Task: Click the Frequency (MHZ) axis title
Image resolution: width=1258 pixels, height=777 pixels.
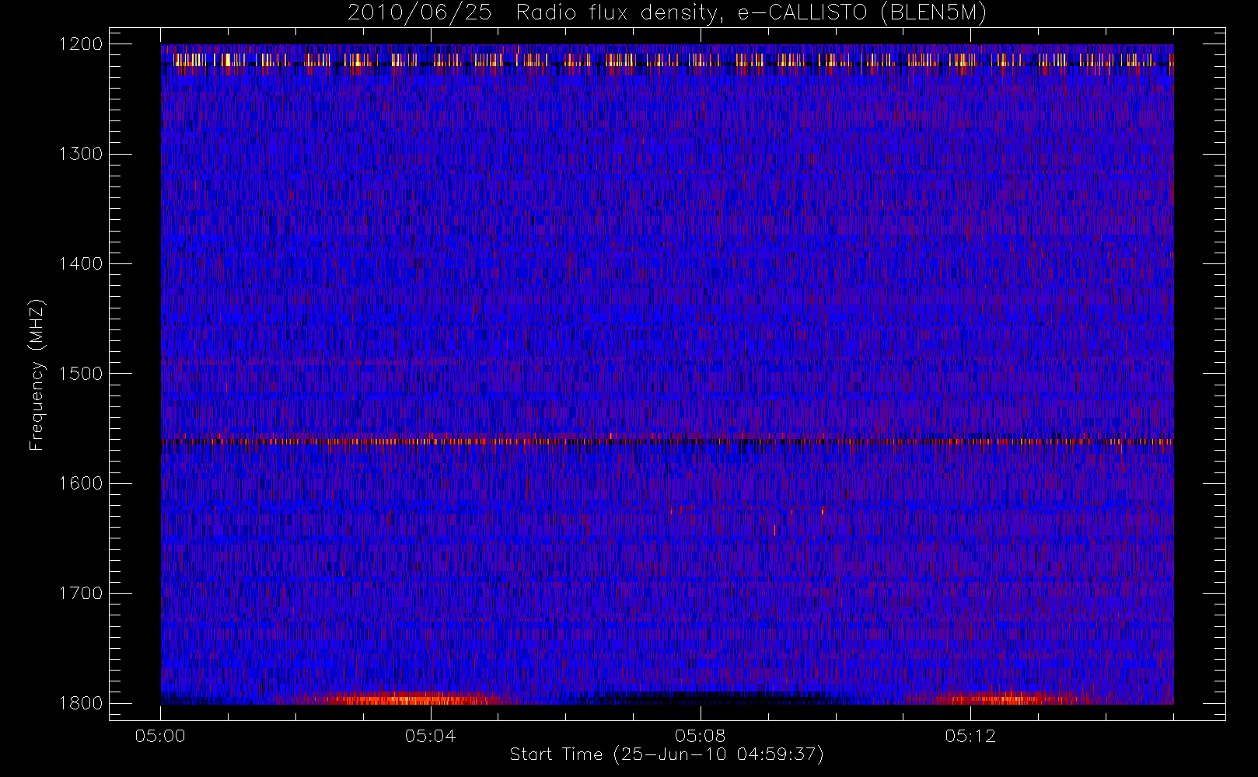Action: 37,375
